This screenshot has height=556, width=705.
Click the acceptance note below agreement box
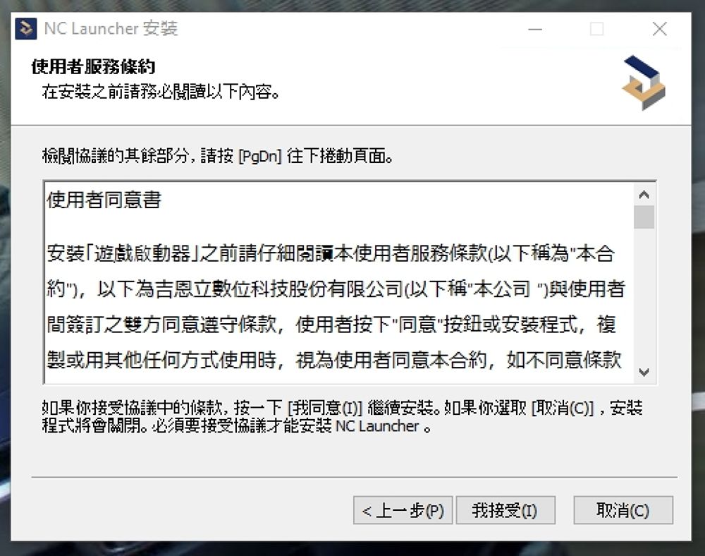pos(342,416)
